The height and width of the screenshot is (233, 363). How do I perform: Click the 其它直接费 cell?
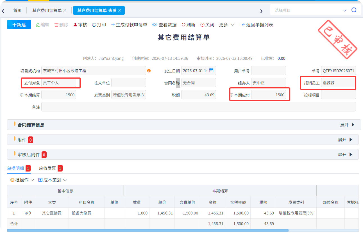pyautogui.click(x=52, y=213)
